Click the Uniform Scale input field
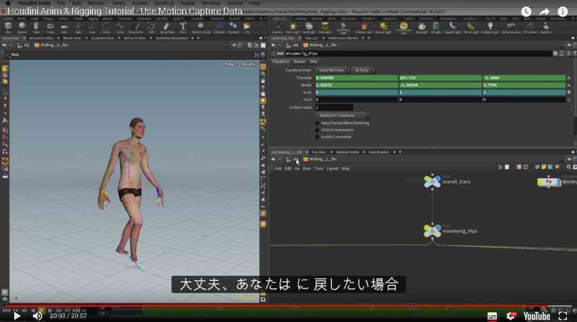 tap(334, 107)
